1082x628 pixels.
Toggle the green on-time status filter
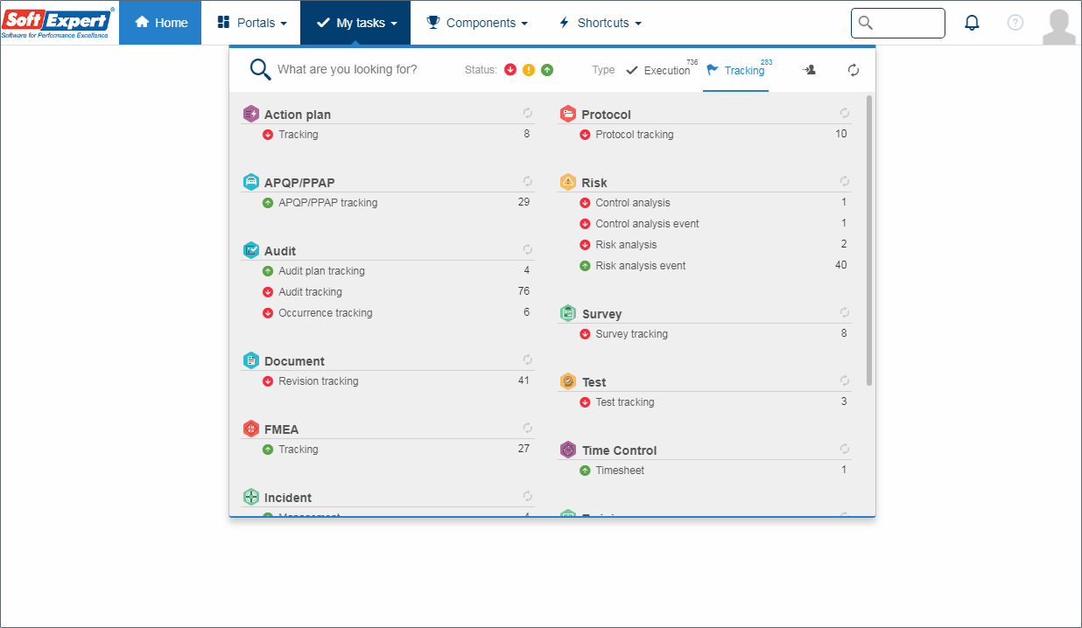pos(547,70)
